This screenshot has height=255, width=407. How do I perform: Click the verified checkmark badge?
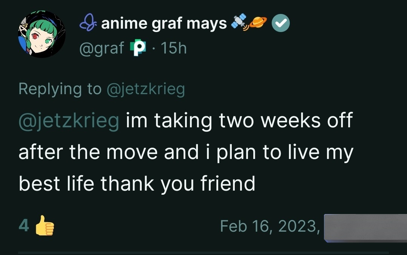(x=281, y=24)
